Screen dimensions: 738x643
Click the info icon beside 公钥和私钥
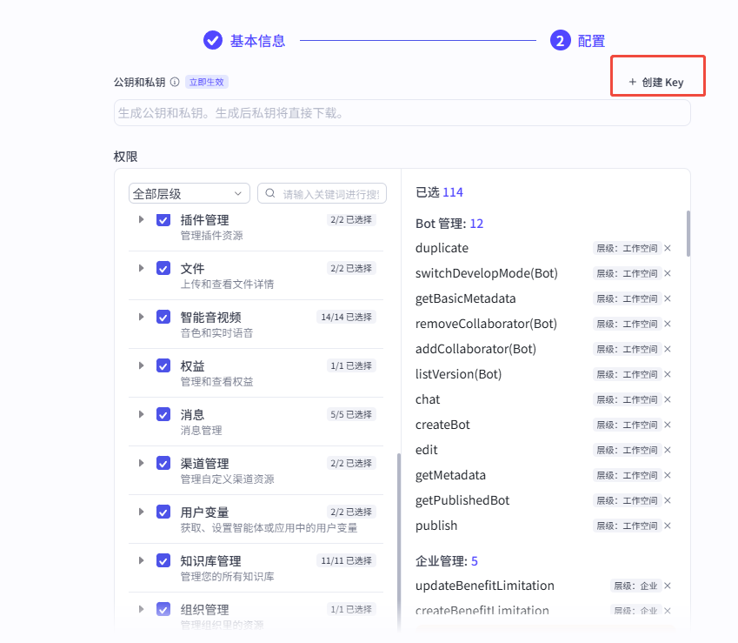[175, 83]
